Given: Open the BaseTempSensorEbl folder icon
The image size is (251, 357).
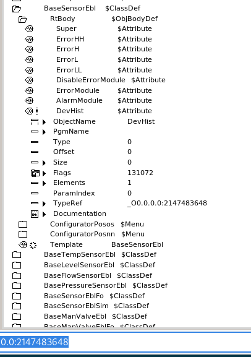Looking at the screenshot, I should tap(17, 254).
